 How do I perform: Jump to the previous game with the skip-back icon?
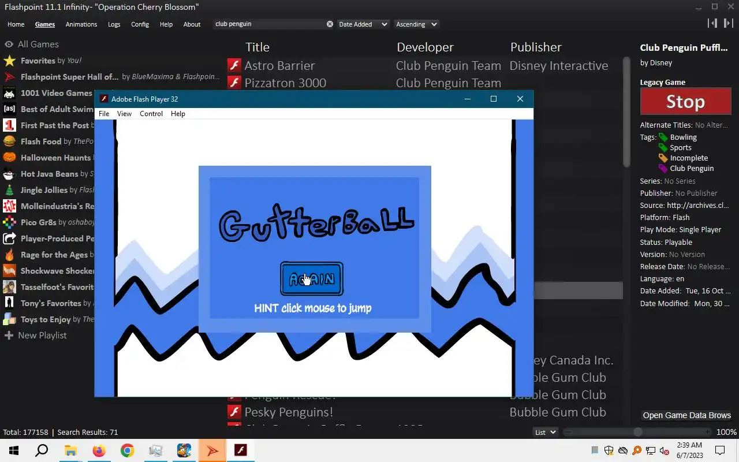(712, 23)
